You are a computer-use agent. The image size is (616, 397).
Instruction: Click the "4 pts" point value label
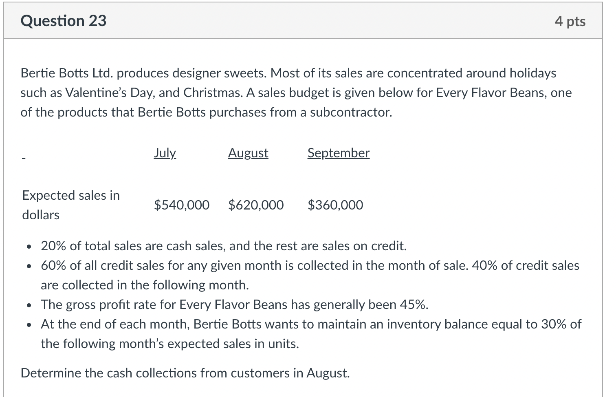coord(570,21)
